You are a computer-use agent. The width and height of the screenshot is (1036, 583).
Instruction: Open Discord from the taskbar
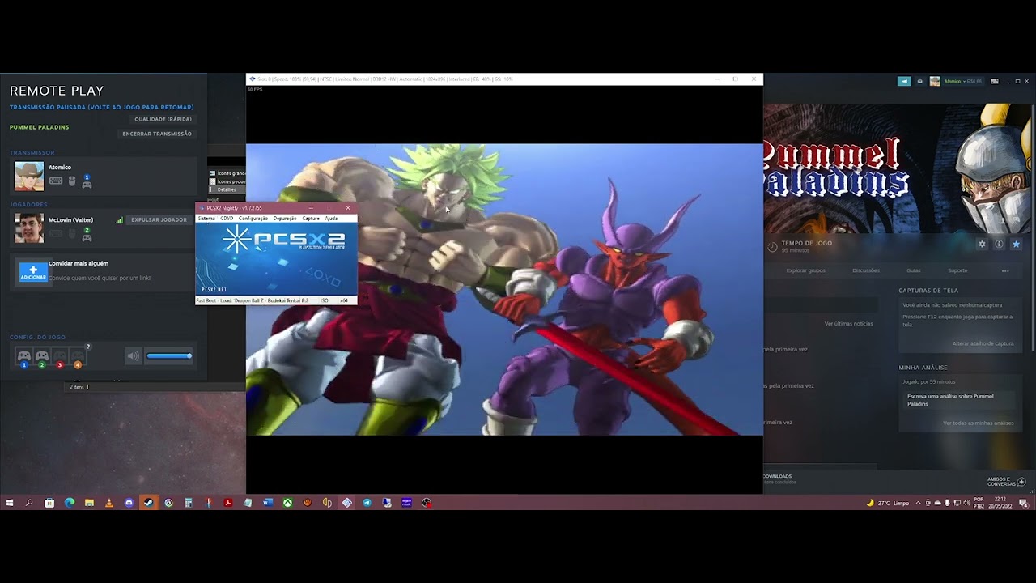coord(129,503)
